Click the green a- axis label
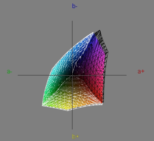Screen dimensions: 154x141 click(9, 72)
